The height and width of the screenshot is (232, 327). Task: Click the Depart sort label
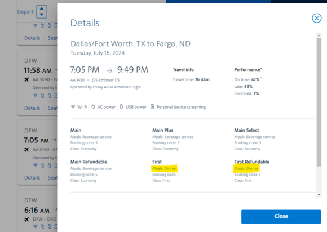pyautogui.click(x=25, y=12)
